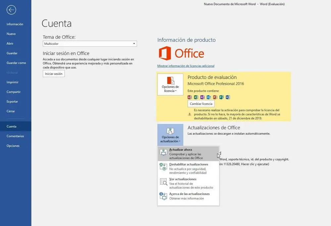Image resolution: width=331 pixels, height=226 pixels.
Task: Collapse the Opciones de actualización dropdown
Action: coord(170,135)
